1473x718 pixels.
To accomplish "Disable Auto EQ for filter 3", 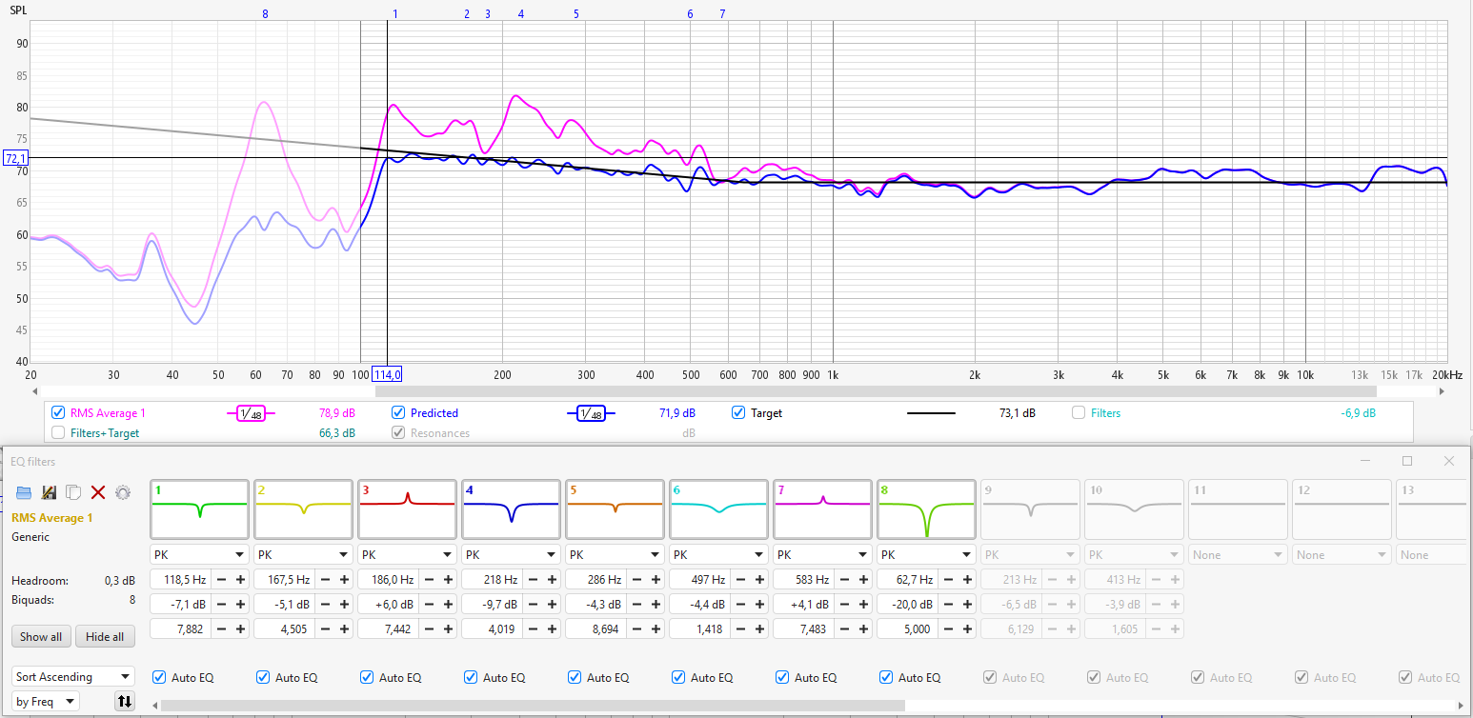I will pos(368,677).
